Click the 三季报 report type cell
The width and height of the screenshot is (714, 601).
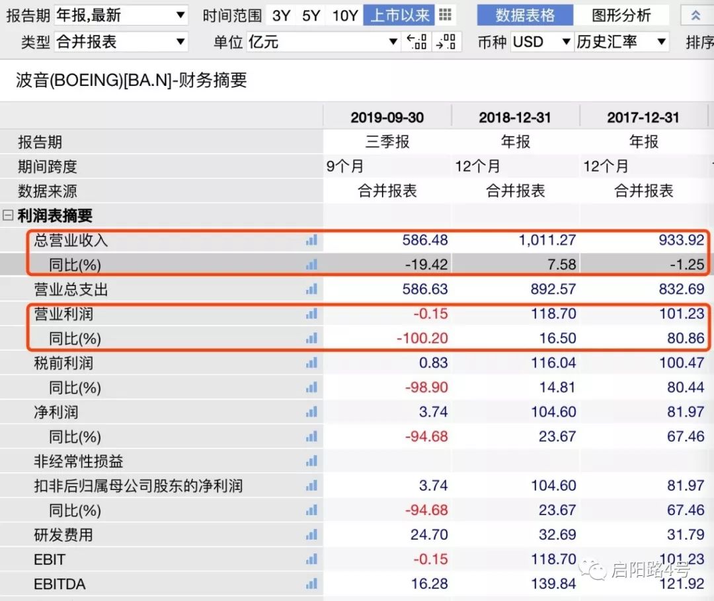[387, 142]
